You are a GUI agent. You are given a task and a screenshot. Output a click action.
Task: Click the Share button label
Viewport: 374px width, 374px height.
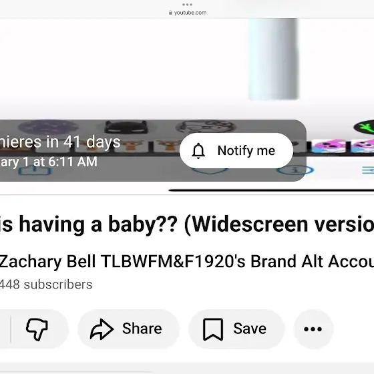click(x=142, y=329)
